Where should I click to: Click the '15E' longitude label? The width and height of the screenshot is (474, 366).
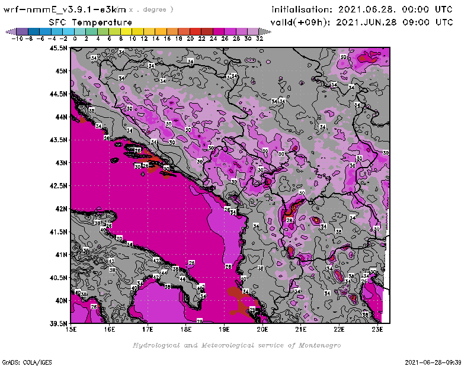click(71, 329)
